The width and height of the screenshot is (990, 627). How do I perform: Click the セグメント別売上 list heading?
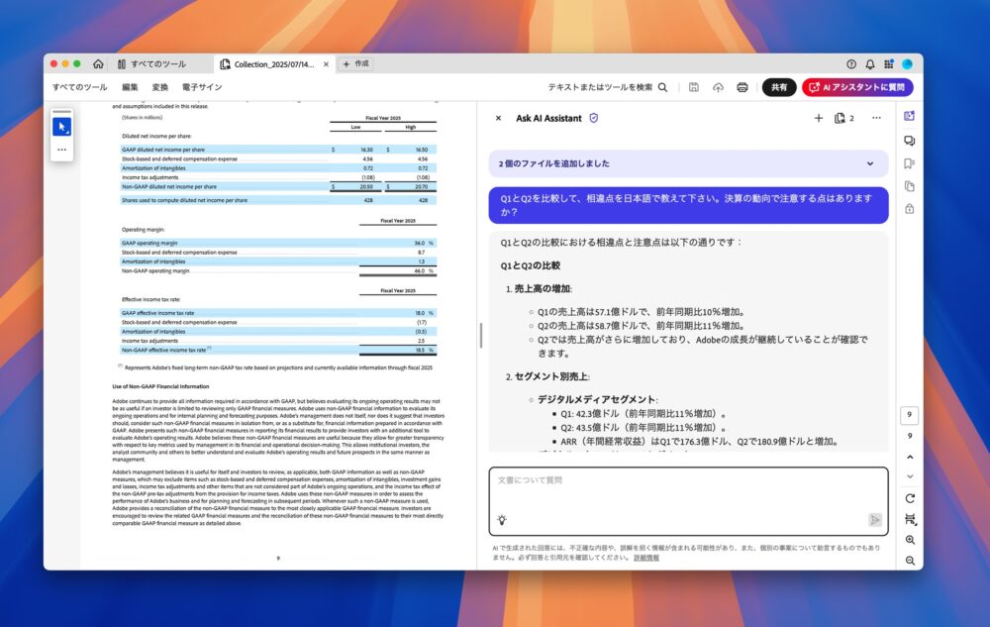click(x=551, y=376)
